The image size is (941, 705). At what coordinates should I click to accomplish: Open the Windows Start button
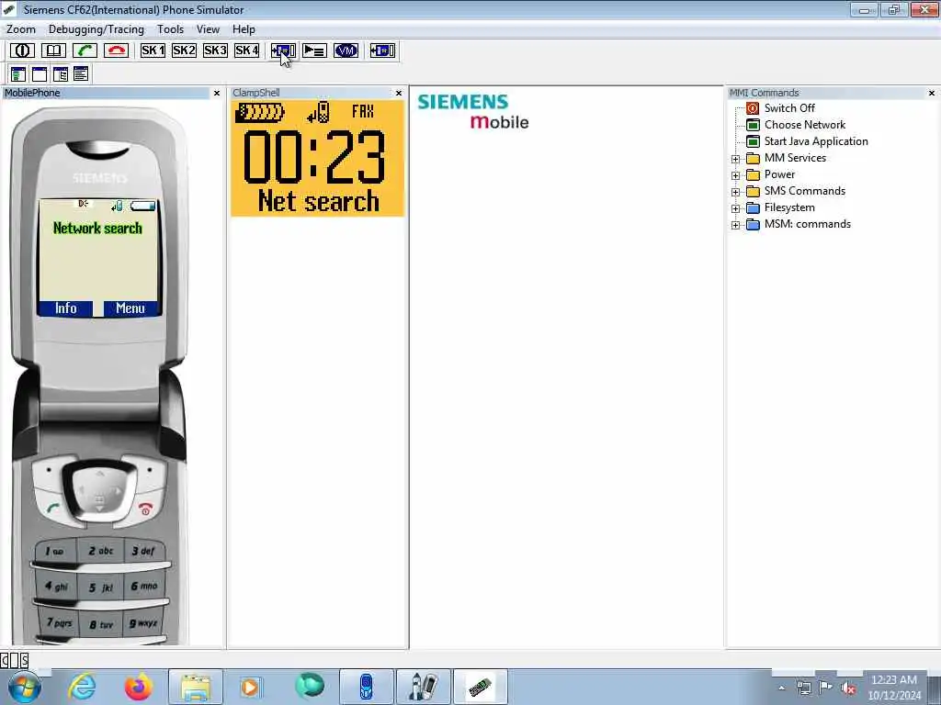pos(23,687)
